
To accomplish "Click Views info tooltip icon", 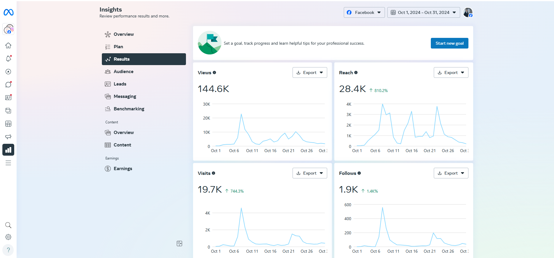I will 214,72.
